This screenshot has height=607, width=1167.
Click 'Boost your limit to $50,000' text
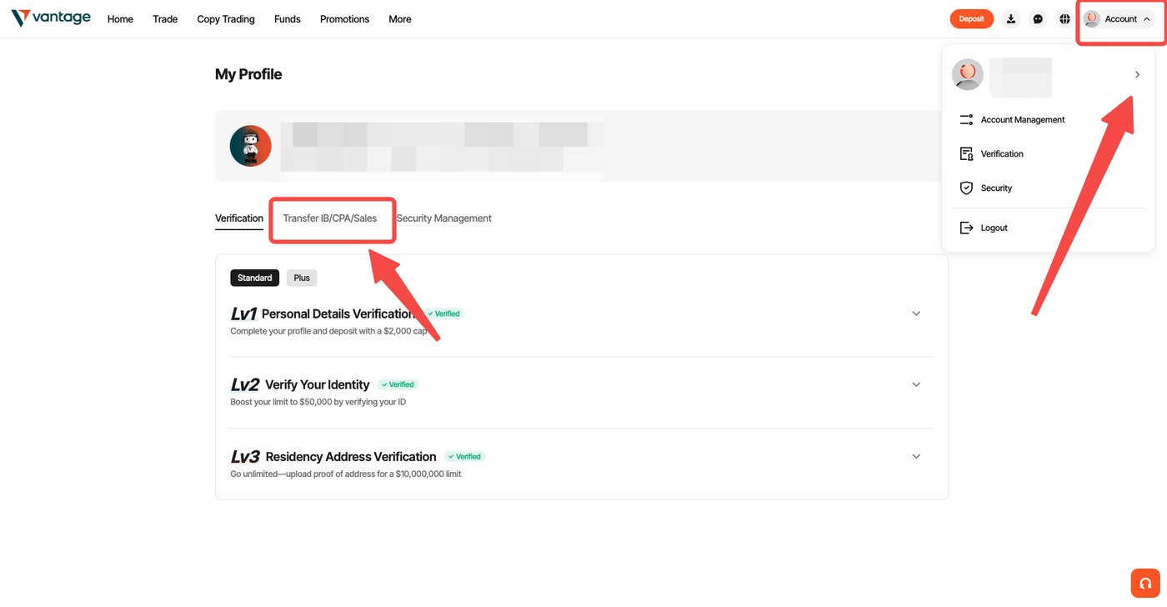coord(318,402)
